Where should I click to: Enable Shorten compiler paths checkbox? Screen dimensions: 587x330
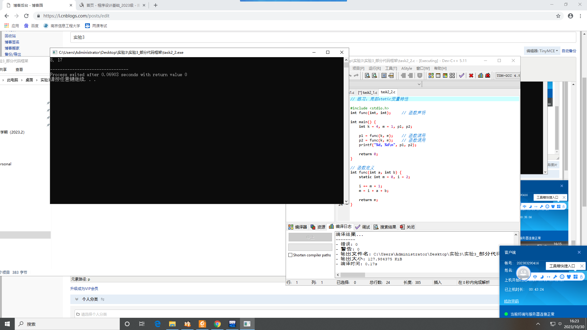tap(290, 255)
